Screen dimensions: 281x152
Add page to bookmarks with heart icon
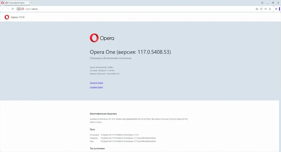261,9
